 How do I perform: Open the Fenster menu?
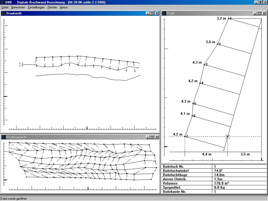coord(52,7)
